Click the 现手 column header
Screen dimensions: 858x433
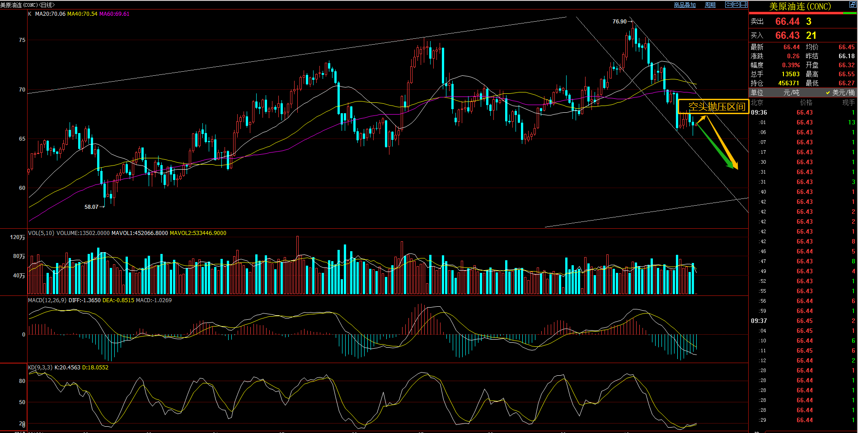pos(849,102)
